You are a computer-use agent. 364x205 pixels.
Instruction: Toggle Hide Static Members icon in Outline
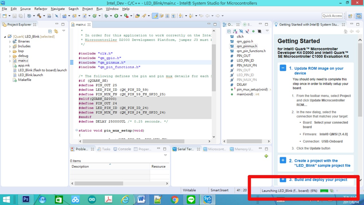pyautogui.click(x=247, y=31)
